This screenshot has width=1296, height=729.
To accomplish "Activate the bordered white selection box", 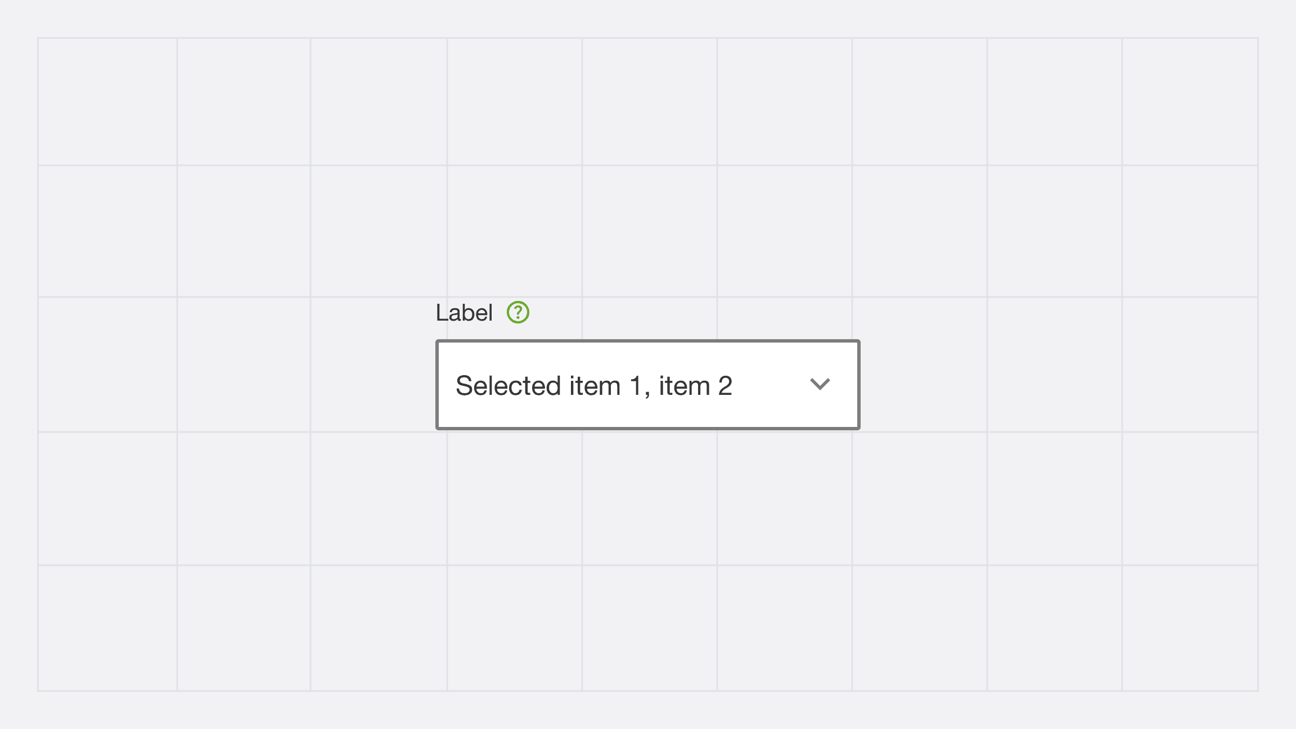I will pos(647,385).
